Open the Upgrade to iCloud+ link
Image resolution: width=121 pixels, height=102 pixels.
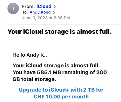point(61,93)
